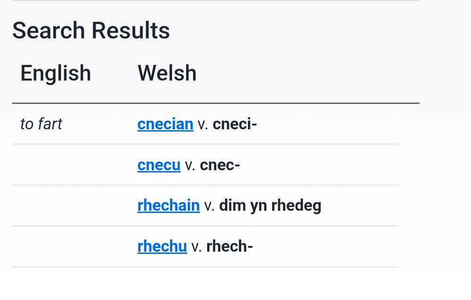Select the bold stem 'cnec-'
This screenshot has height=300, width=471.
pyautogui.click(x=220, y=165)
